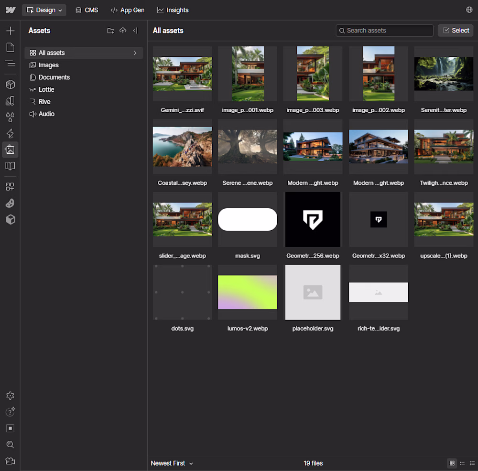Select the slider_...age.webp thumbnail
Viewport: 478px width, 471px height.
(182, 219)
